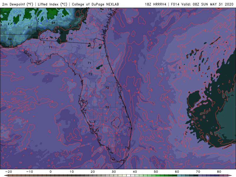
Task: Click the 59 dewpoint value on the map
Action: pos(19,15)
